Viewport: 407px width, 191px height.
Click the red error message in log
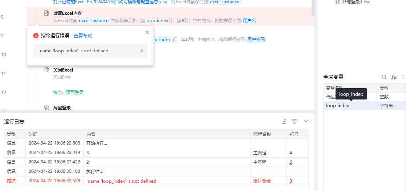click(x=122, y=181)
